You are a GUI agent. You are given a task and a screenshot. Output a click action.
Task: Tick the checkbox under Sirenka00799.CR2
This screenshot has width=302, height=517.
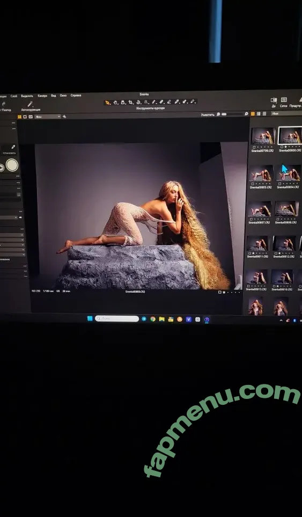253,147
